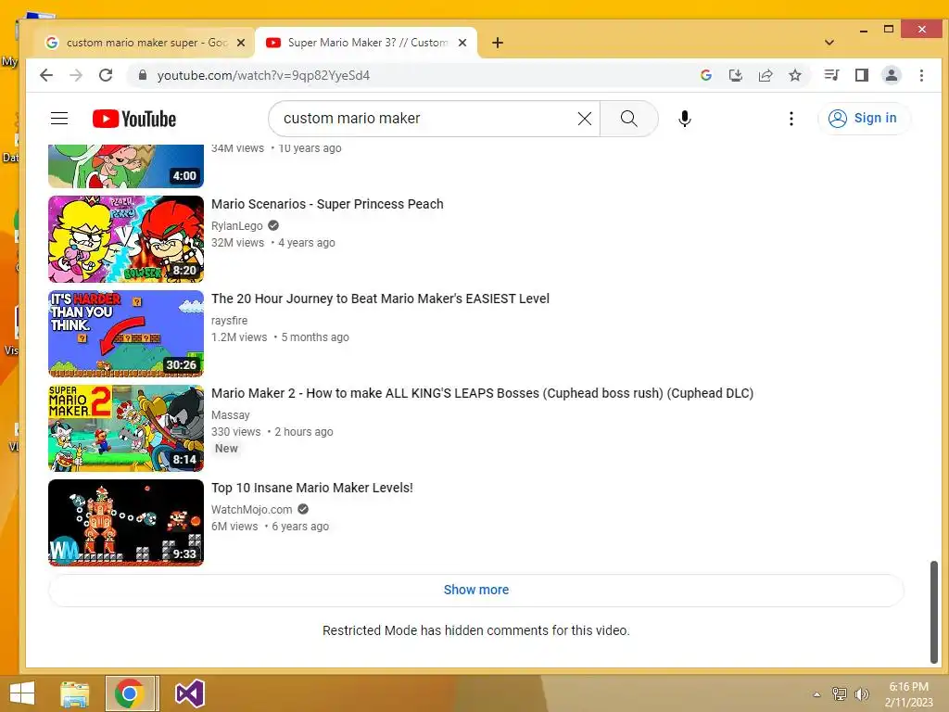Click the page vertical scrollbar thumb
949x712 pixels.
934,612
